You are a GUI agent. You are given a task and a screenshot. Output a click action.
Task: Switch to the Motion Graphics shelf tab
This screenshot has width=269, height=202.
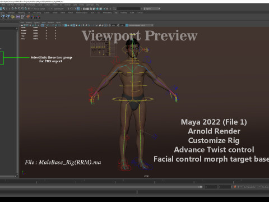coord(82,13)
